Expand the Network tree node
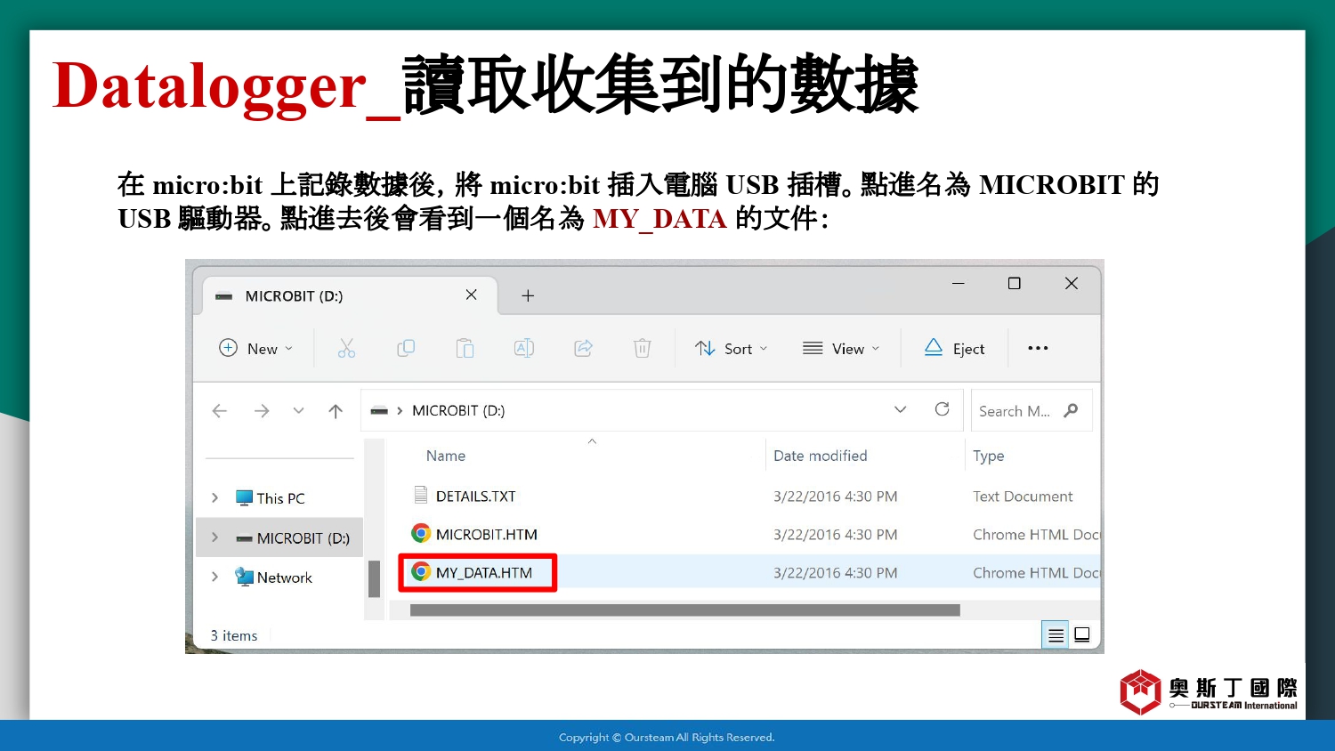Image resolution: width=1335 pixels, height=751 pixels. point(214,577)
